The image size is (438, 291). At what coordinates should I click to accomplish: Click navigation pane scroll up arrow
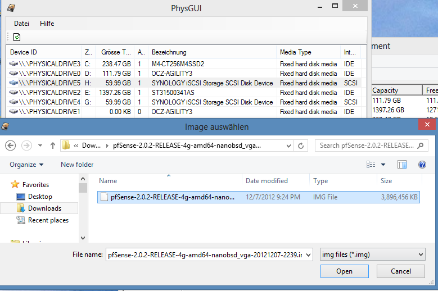click(83, 179)
